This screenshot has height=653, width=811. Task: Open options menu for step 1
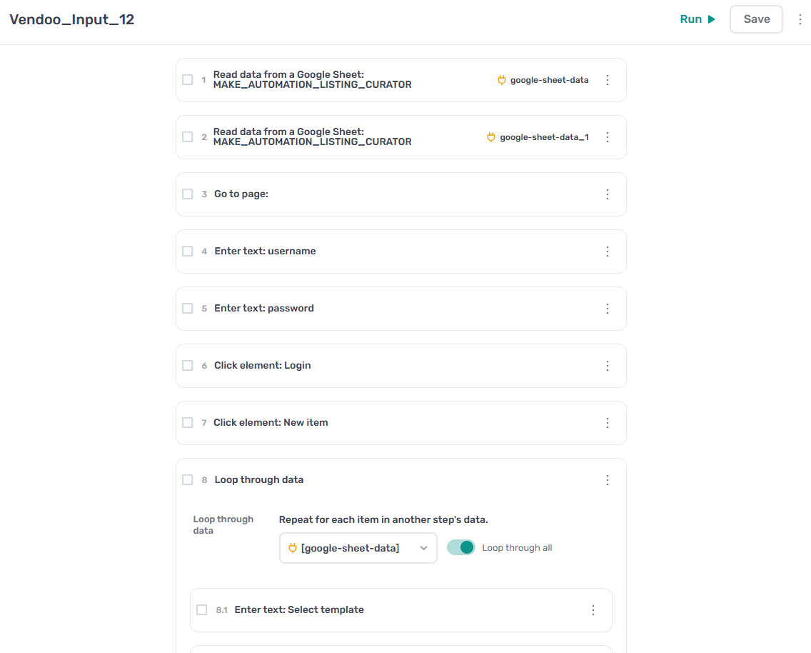click(608, 80)
